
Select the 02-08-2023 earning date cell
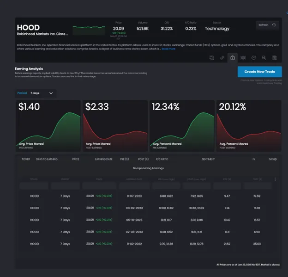(x=134, y=232)
